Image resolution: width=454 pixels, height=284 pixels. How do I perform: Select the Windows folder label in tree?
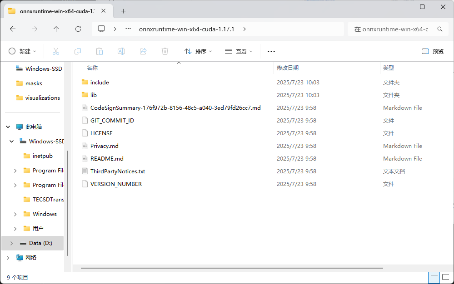pyautogui.click(x=45, y=214)
